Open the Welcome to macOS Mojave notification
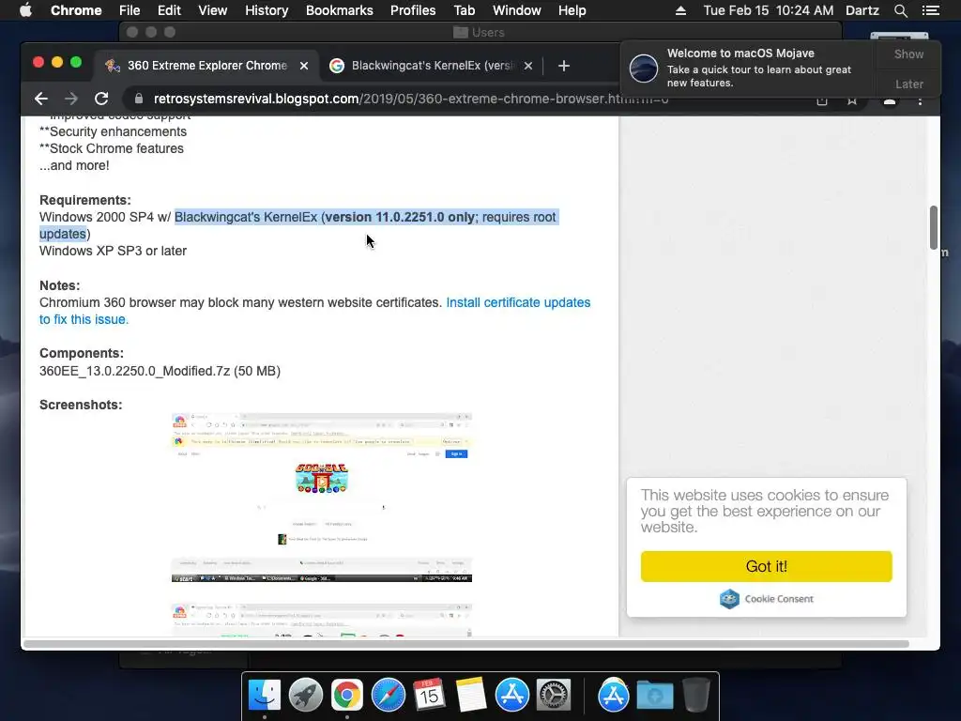The width and height of the screenshot is (961, 721). click(x=749, y=68)
